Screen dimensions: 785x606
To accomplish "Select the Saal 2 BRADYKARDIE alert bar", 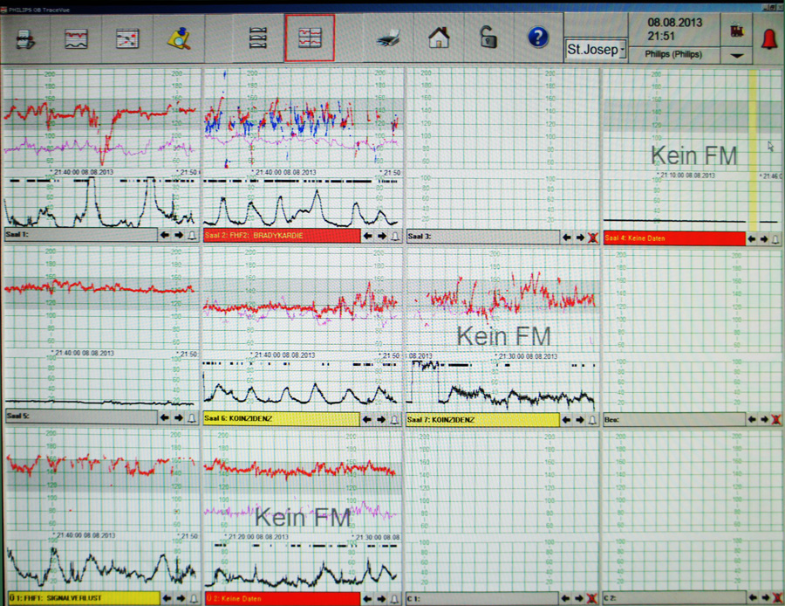I will [281, 236].
